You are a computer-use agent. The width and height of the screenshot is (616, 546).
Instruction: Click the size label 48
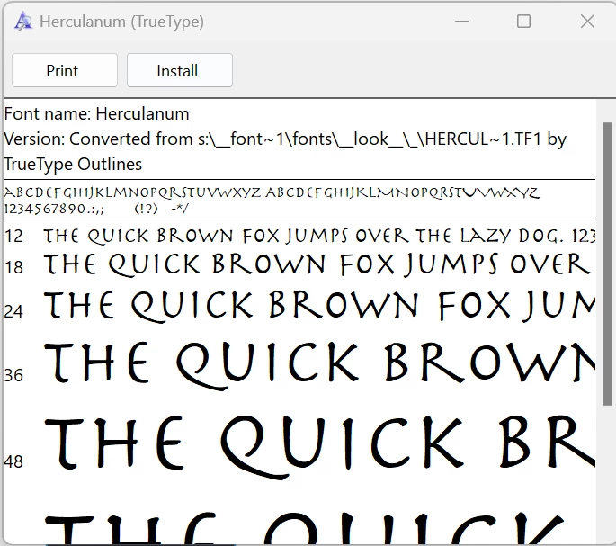13,461
